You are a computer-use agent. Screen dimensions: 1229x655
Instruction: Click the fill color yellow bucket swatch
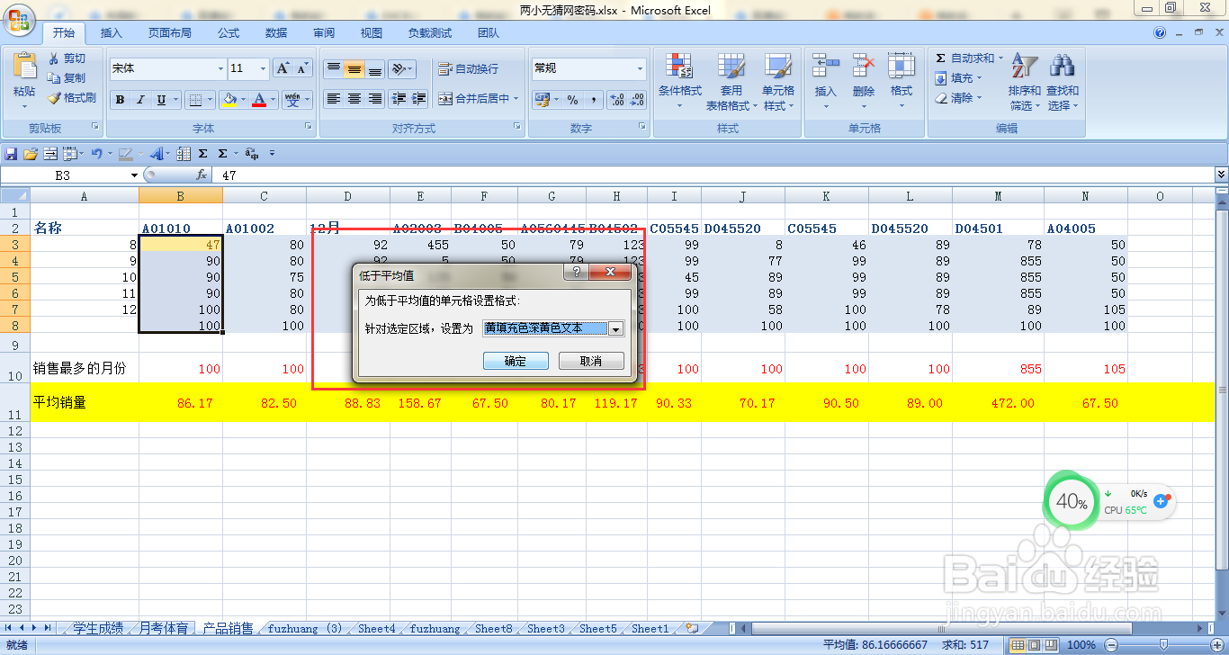tap(229, 100)
